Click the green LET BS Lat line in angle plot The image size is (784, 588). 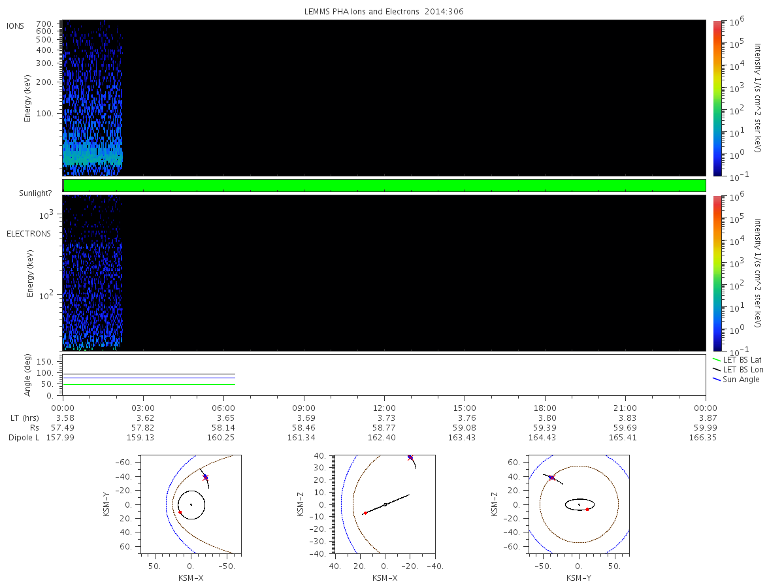click(149, 384)
